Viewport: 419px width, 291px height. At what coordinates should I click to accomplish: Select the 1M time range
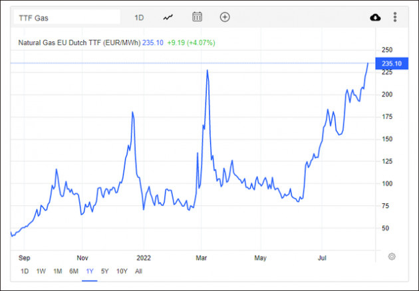(x=57, y=271)
